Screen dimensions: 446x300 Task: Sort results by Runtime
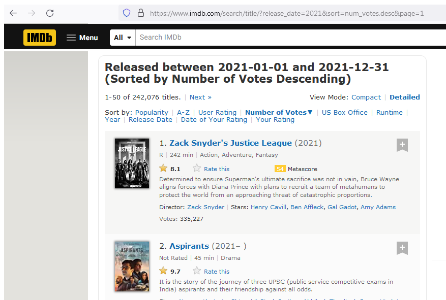coord(390,112)
